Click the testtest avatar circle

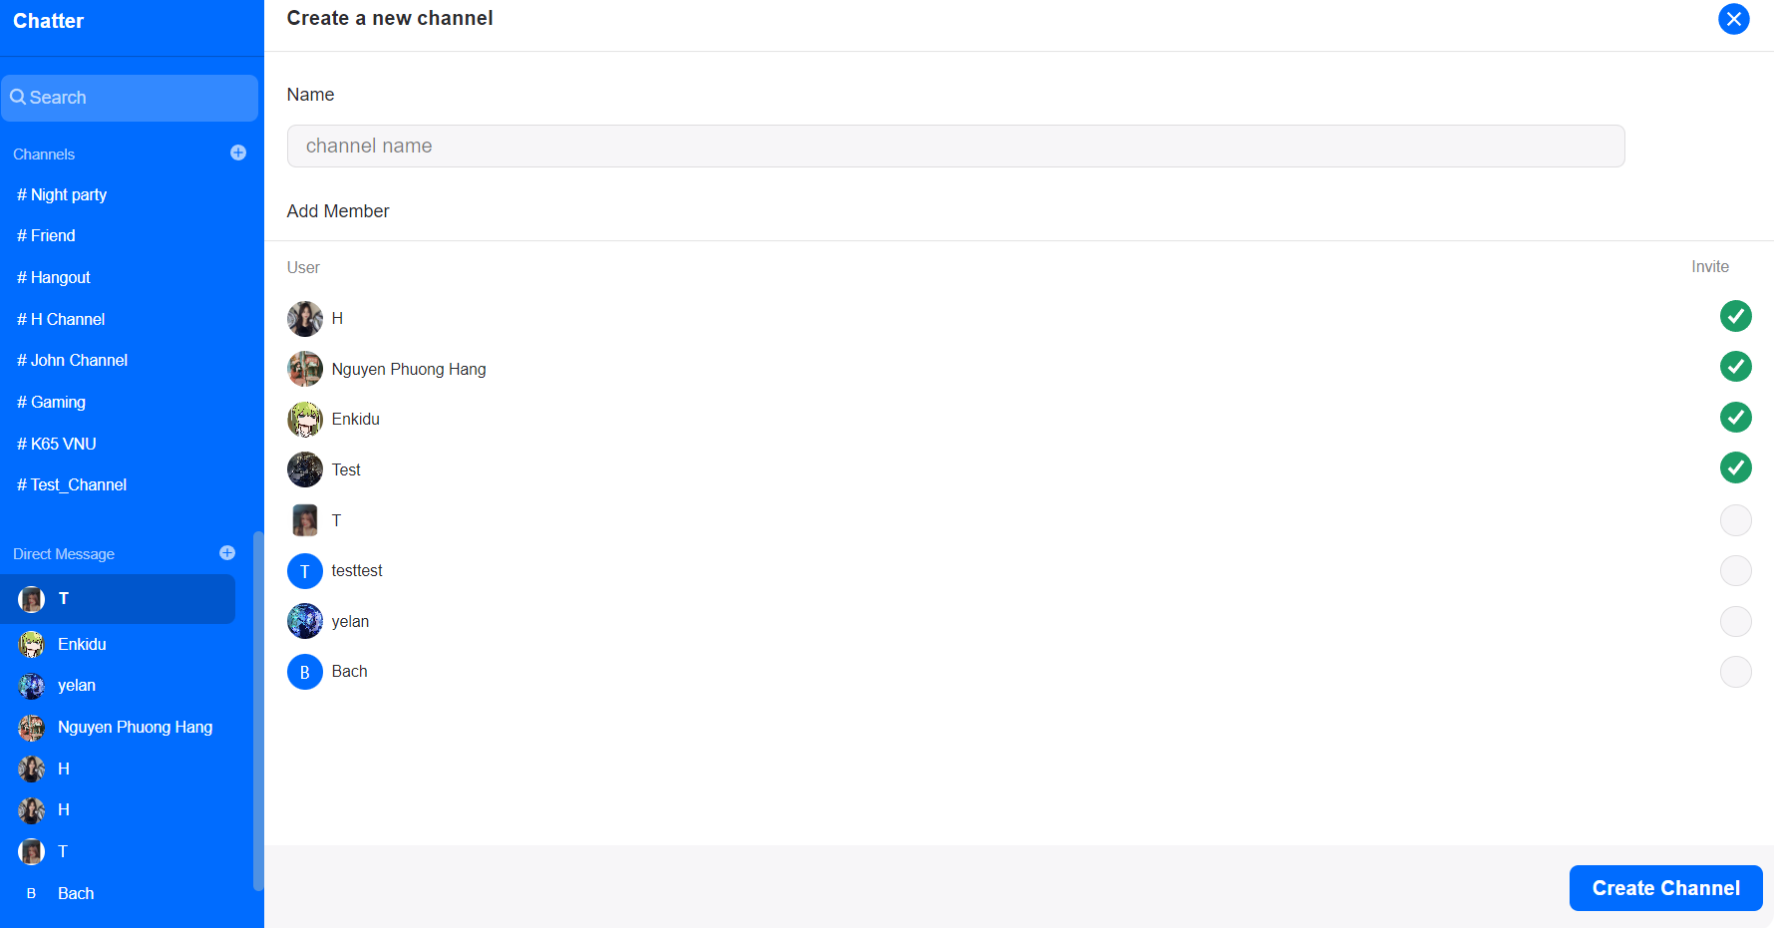tap(305, 570)
